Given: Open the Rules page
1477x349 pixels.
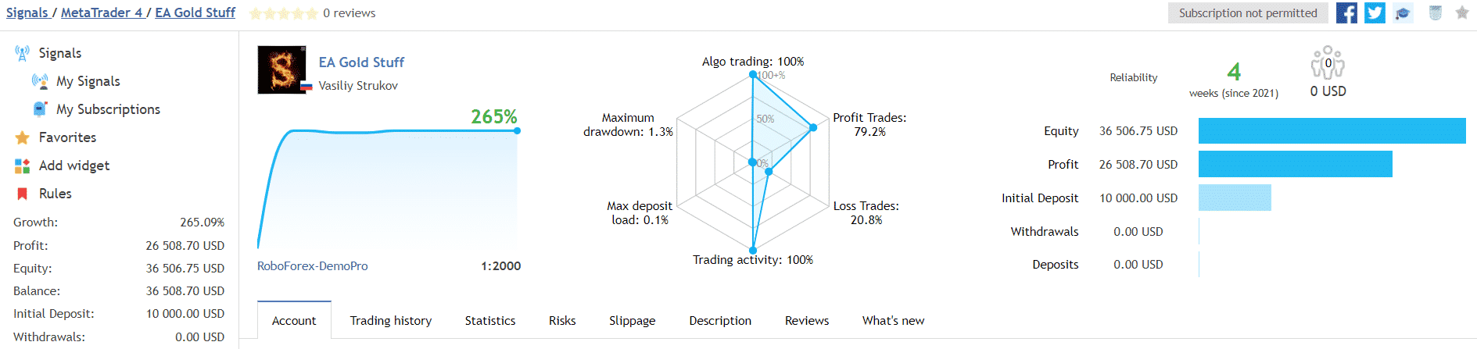Looking at the screenshot, I should click(55, 194).
